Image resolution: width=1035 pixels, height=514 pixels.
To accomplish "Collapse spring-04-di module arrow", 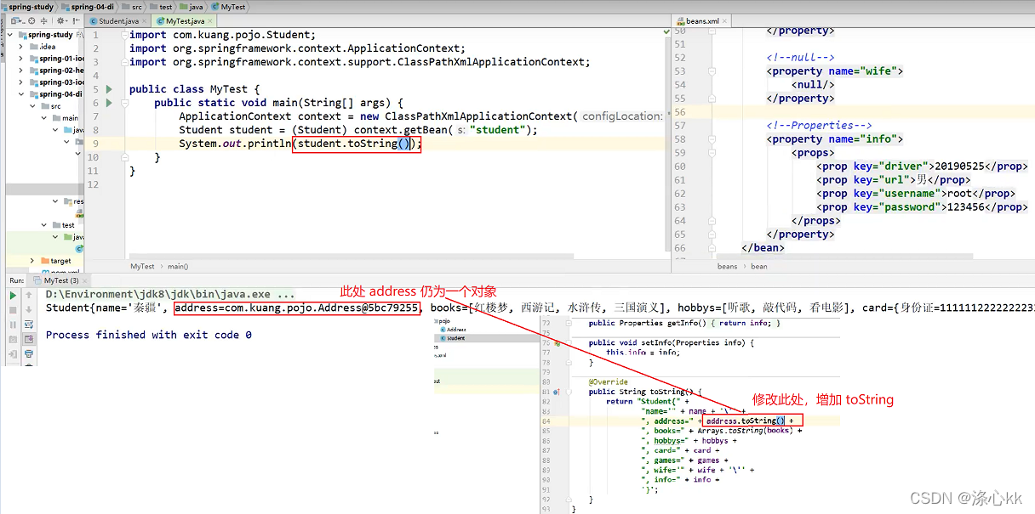I will click(x=22, y=94).
